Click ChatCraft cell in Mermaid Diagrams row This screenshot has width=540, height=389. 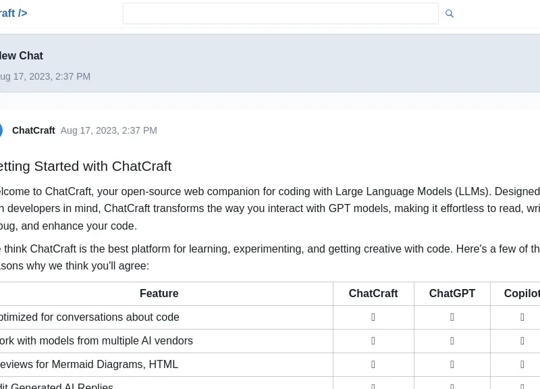[373, 365]
